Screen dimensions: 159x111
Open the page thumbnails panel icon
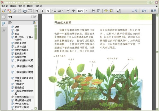point(4,17)
